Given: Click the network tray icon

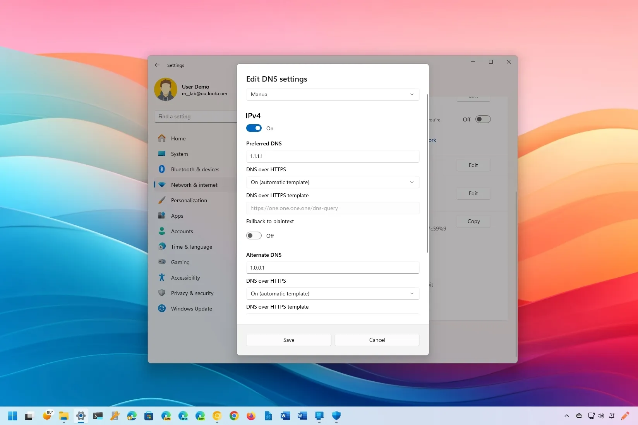Looking at the screenshot, I should click(591, 416).
